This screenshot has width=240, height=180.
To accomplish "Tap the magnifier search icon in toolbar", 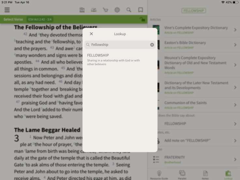I will click(129, 10).
